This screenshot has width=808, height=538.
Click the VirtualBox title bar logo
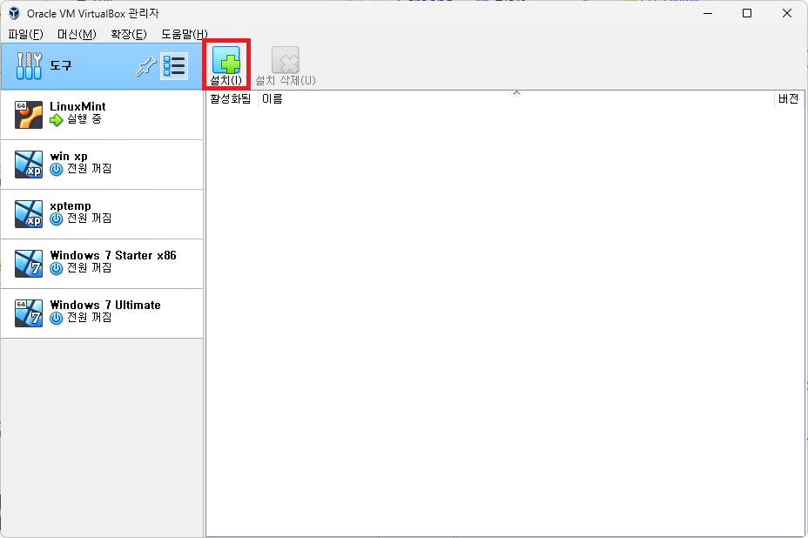coord(15,13)
